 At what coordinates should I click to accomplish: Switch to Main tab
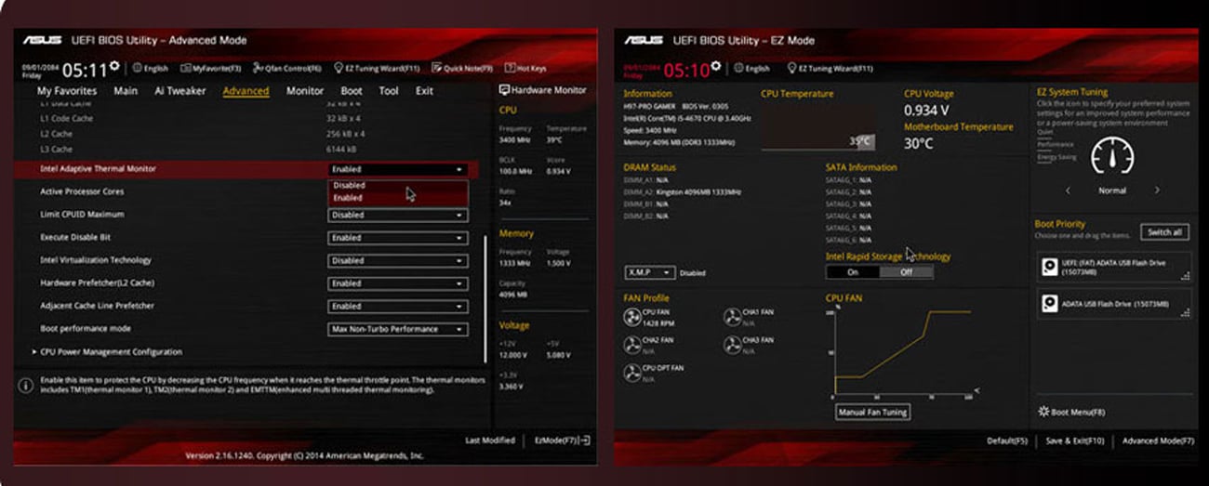(x=126, y=91)
